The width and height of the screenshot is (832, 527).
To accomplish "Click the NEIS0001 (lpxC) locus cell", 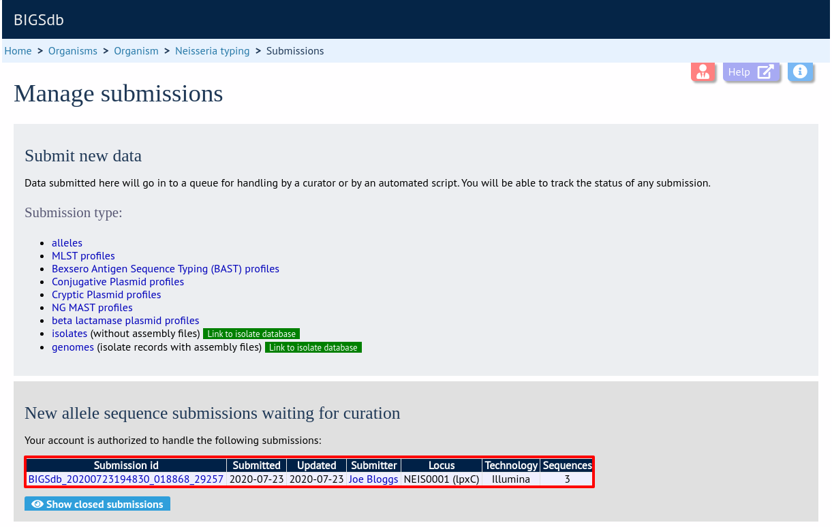I will [442, 479].
